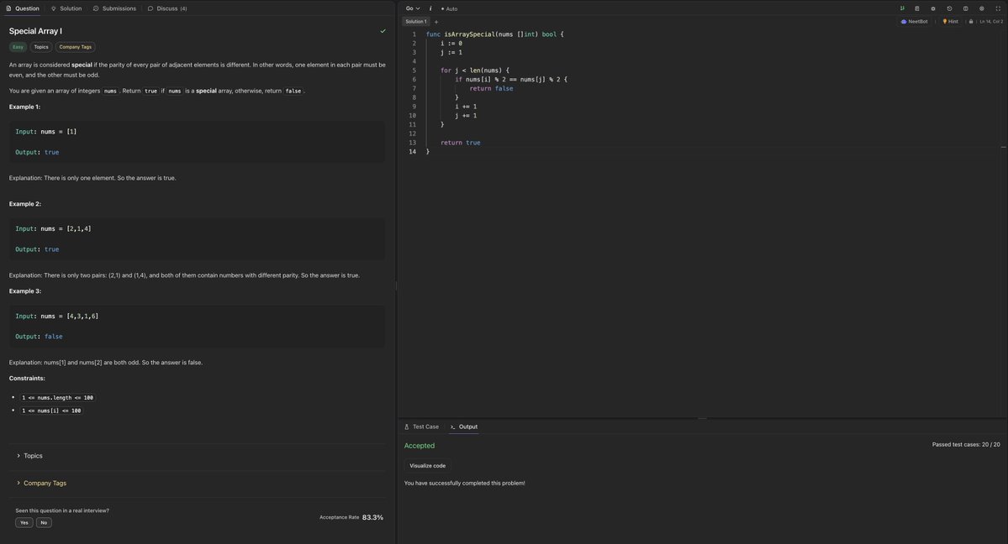Click the Example 3 input nums = [4,3,1,6]
This screenshot has width=1008, height=544.
pos(56,316)
